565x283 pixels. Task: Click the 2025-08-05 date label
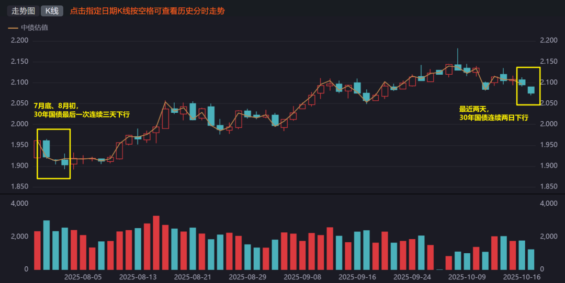click(83, 277)
